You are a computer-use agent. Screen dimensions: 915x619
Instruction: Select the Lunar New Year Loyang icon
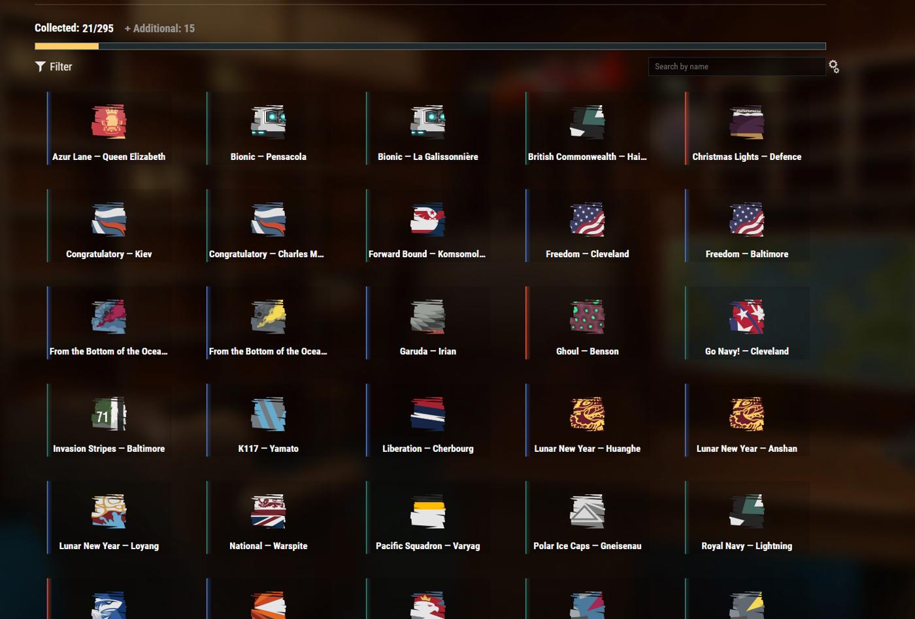point(108,511)
